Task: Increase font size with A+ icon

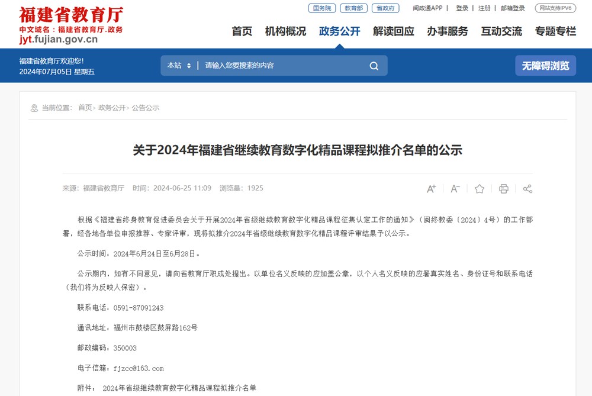Action: pyautogui.click(x=431, y=189)
